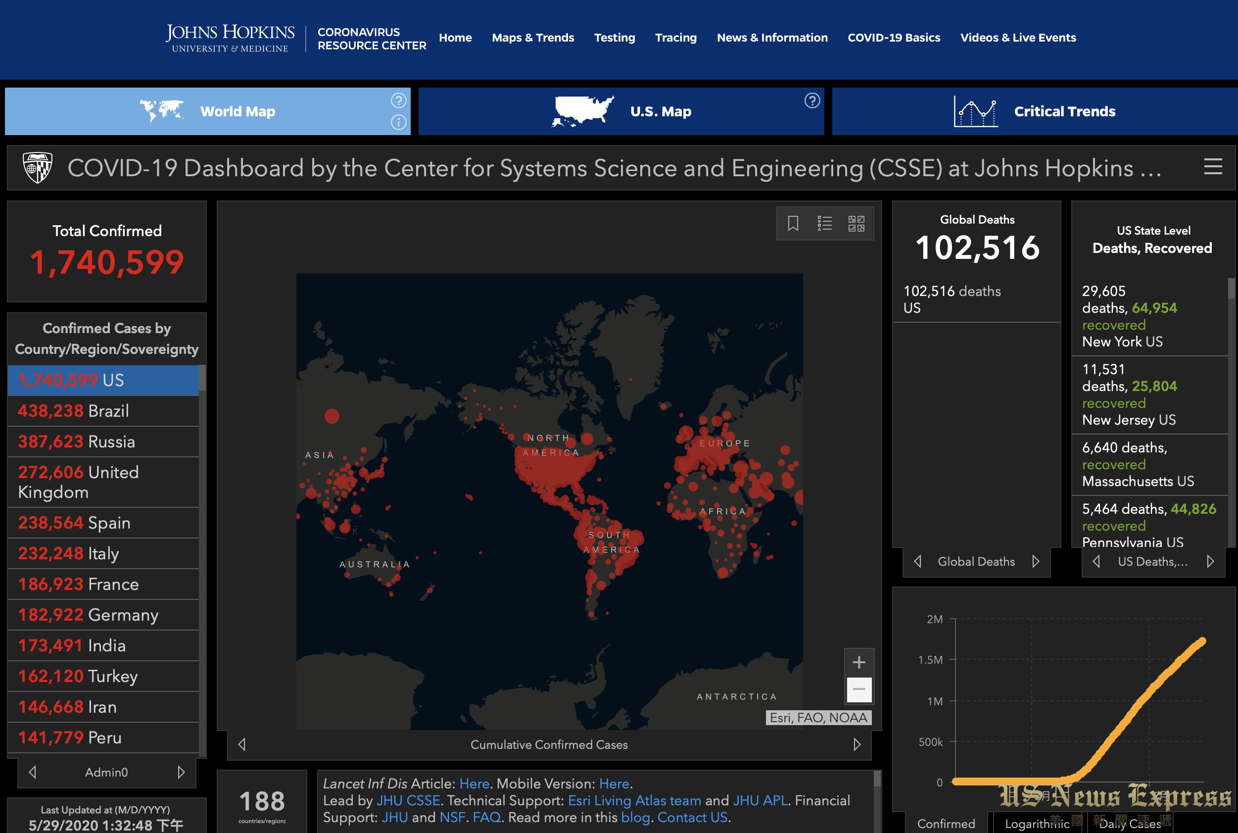The width and height of the screenshot is (1238, 833).
Task: Select the Daily Cases chart tab
Action: 1130,823
